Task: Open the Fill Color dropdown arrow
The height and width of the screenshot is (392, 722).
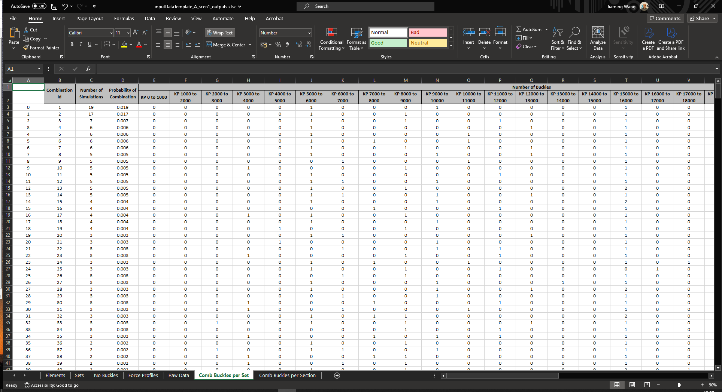Action: point(131,45)
